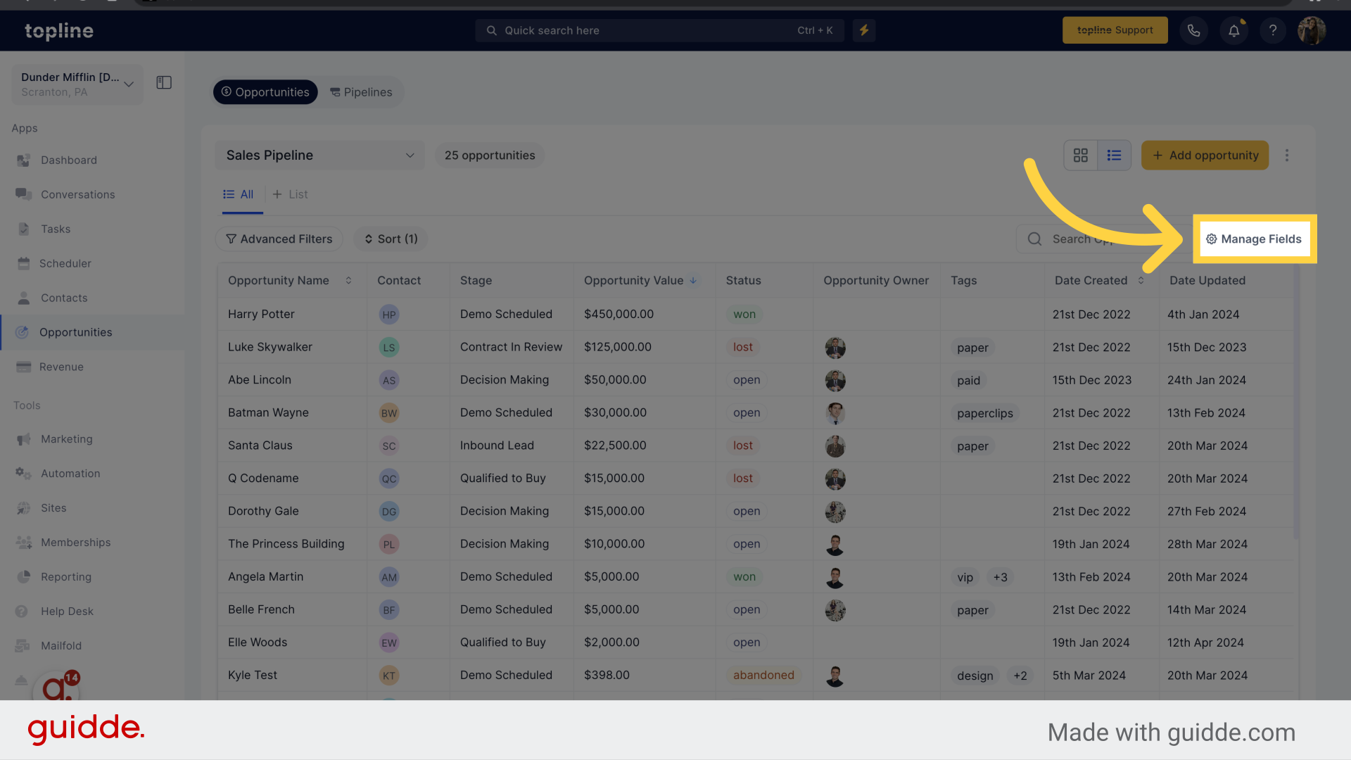
Task: Click The Princess Building opportunity
Action: pyautogui.click(x=286, y=544)
